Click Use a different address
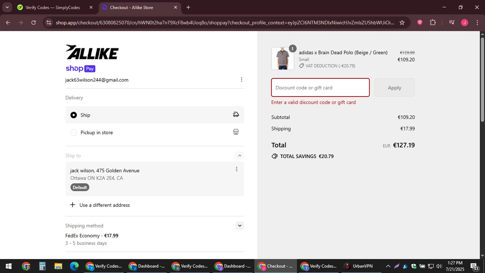Screen dimensions: 485x273 coord(105,205)
